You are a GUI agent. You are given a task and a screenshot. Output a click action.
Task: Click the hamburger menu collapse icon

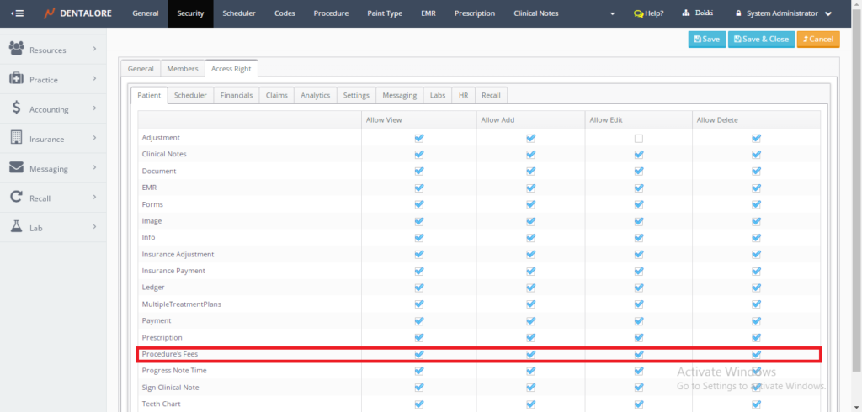17,13
